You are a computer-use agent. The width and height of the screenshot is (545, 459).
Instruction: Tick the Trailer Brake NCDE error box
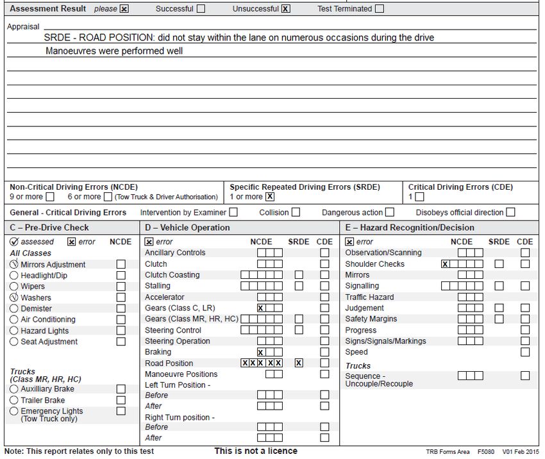pyautogui.click(x=121, y=400)
